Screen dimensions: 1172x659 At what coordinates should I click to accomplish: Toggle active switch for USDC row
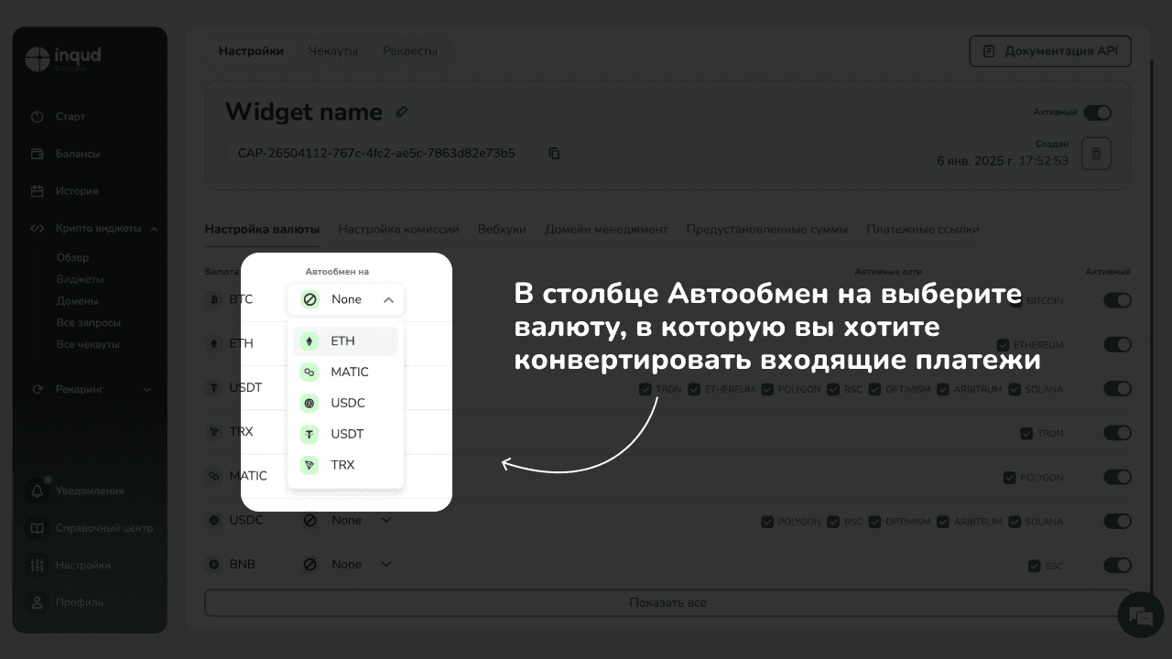pyautogui.click(x=1117, y=521)
